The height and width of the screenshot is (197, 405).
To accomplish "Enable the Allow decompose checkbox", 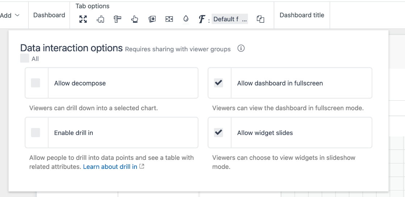I will coord(36,83).
